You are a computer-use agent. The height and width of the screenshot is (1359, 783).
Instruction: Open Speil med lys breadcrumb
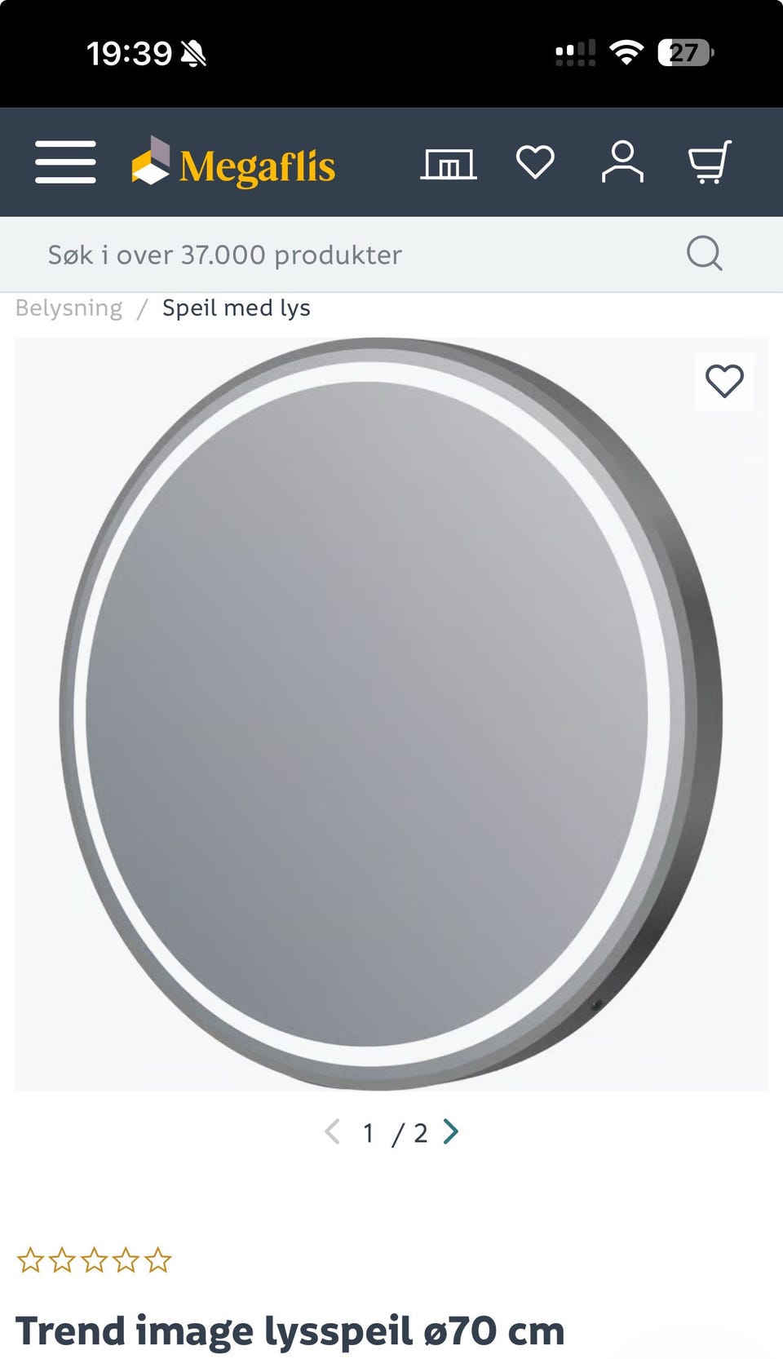coord(237,308)
